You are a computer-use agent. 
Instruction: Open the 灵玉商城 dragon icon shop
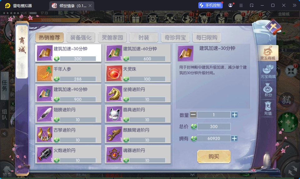pyautogui.click(x=268, y=53)
